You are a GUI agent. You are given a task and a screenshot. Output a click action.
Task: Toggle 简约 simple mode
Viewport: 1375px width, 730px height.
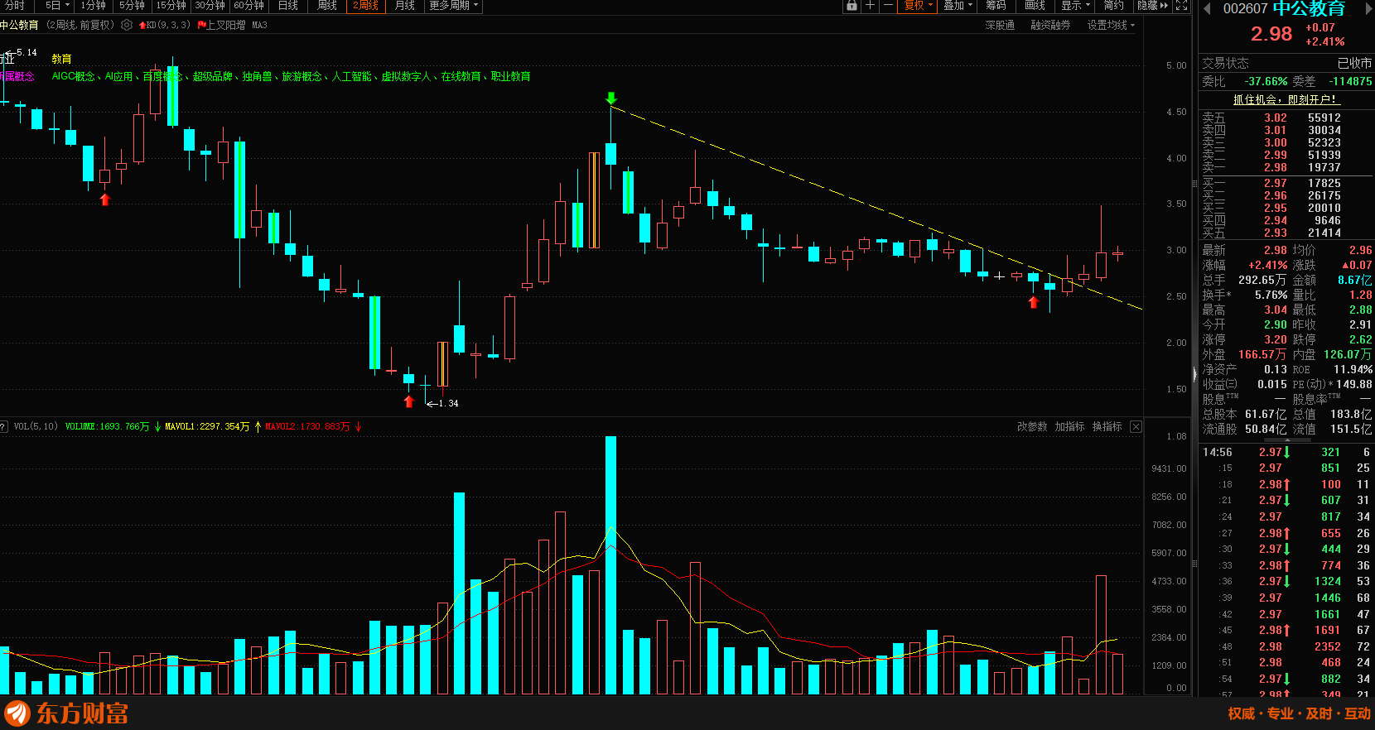[1114, 5]
